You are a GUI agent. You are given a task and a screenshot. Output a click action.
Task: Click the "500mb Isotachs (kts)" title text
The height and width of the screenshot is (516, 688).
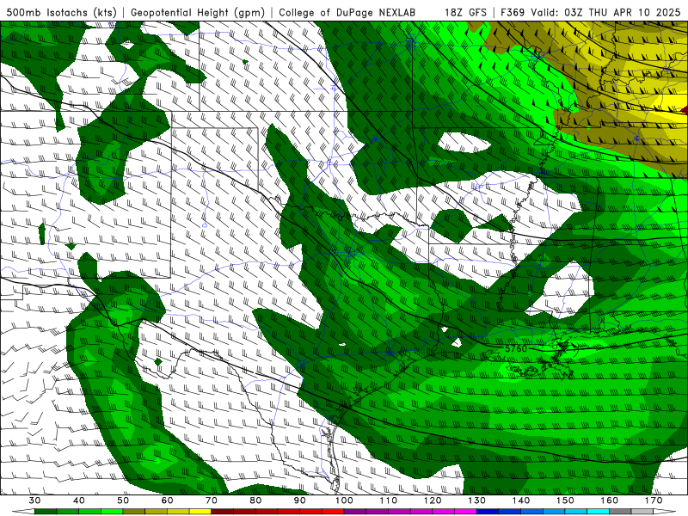pyautogui.click(x=62, y=12)
